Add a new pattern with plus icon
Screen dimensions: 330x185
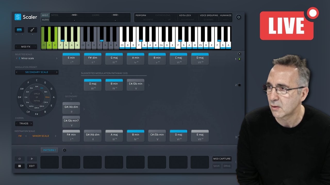64,150
